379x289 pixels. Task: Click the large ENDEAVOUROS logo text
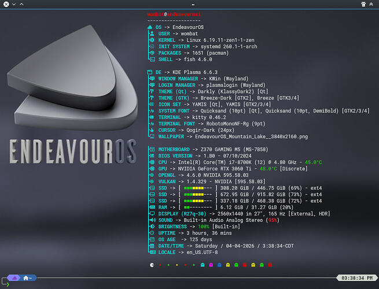tap(73, 151)
